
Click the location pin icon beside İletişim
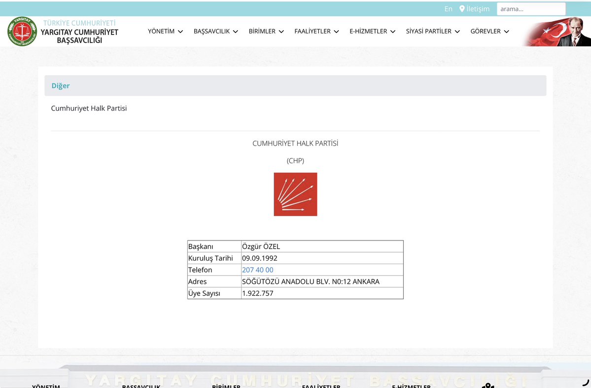[462, 9]
